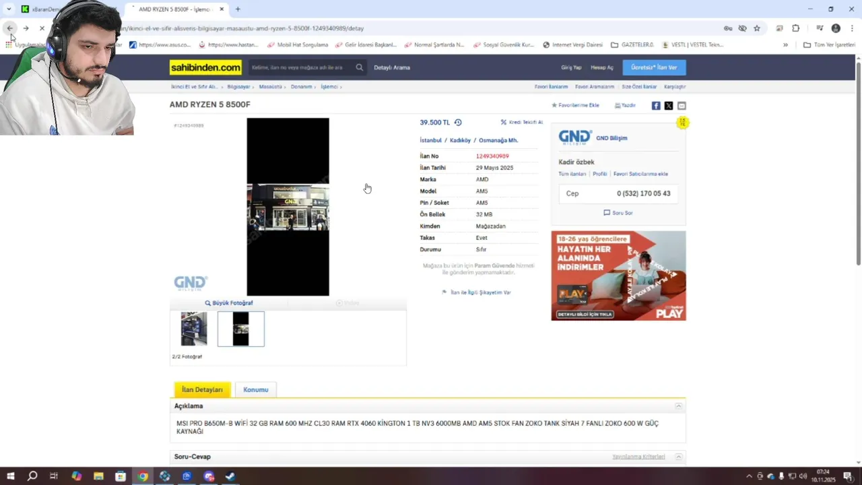Screen dimensions: 862x485
Task: Click Giriş Yap link
Action: coord(571,67)
